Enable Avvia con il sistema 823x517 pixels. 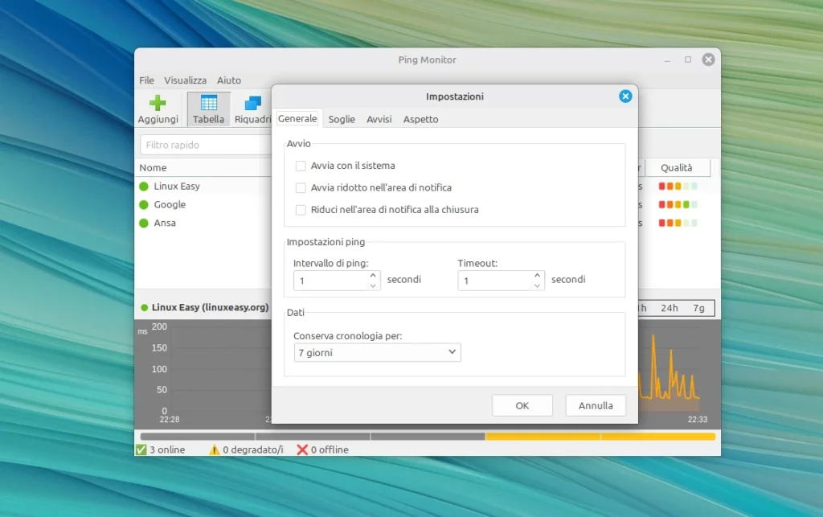(x=301, y=165)
